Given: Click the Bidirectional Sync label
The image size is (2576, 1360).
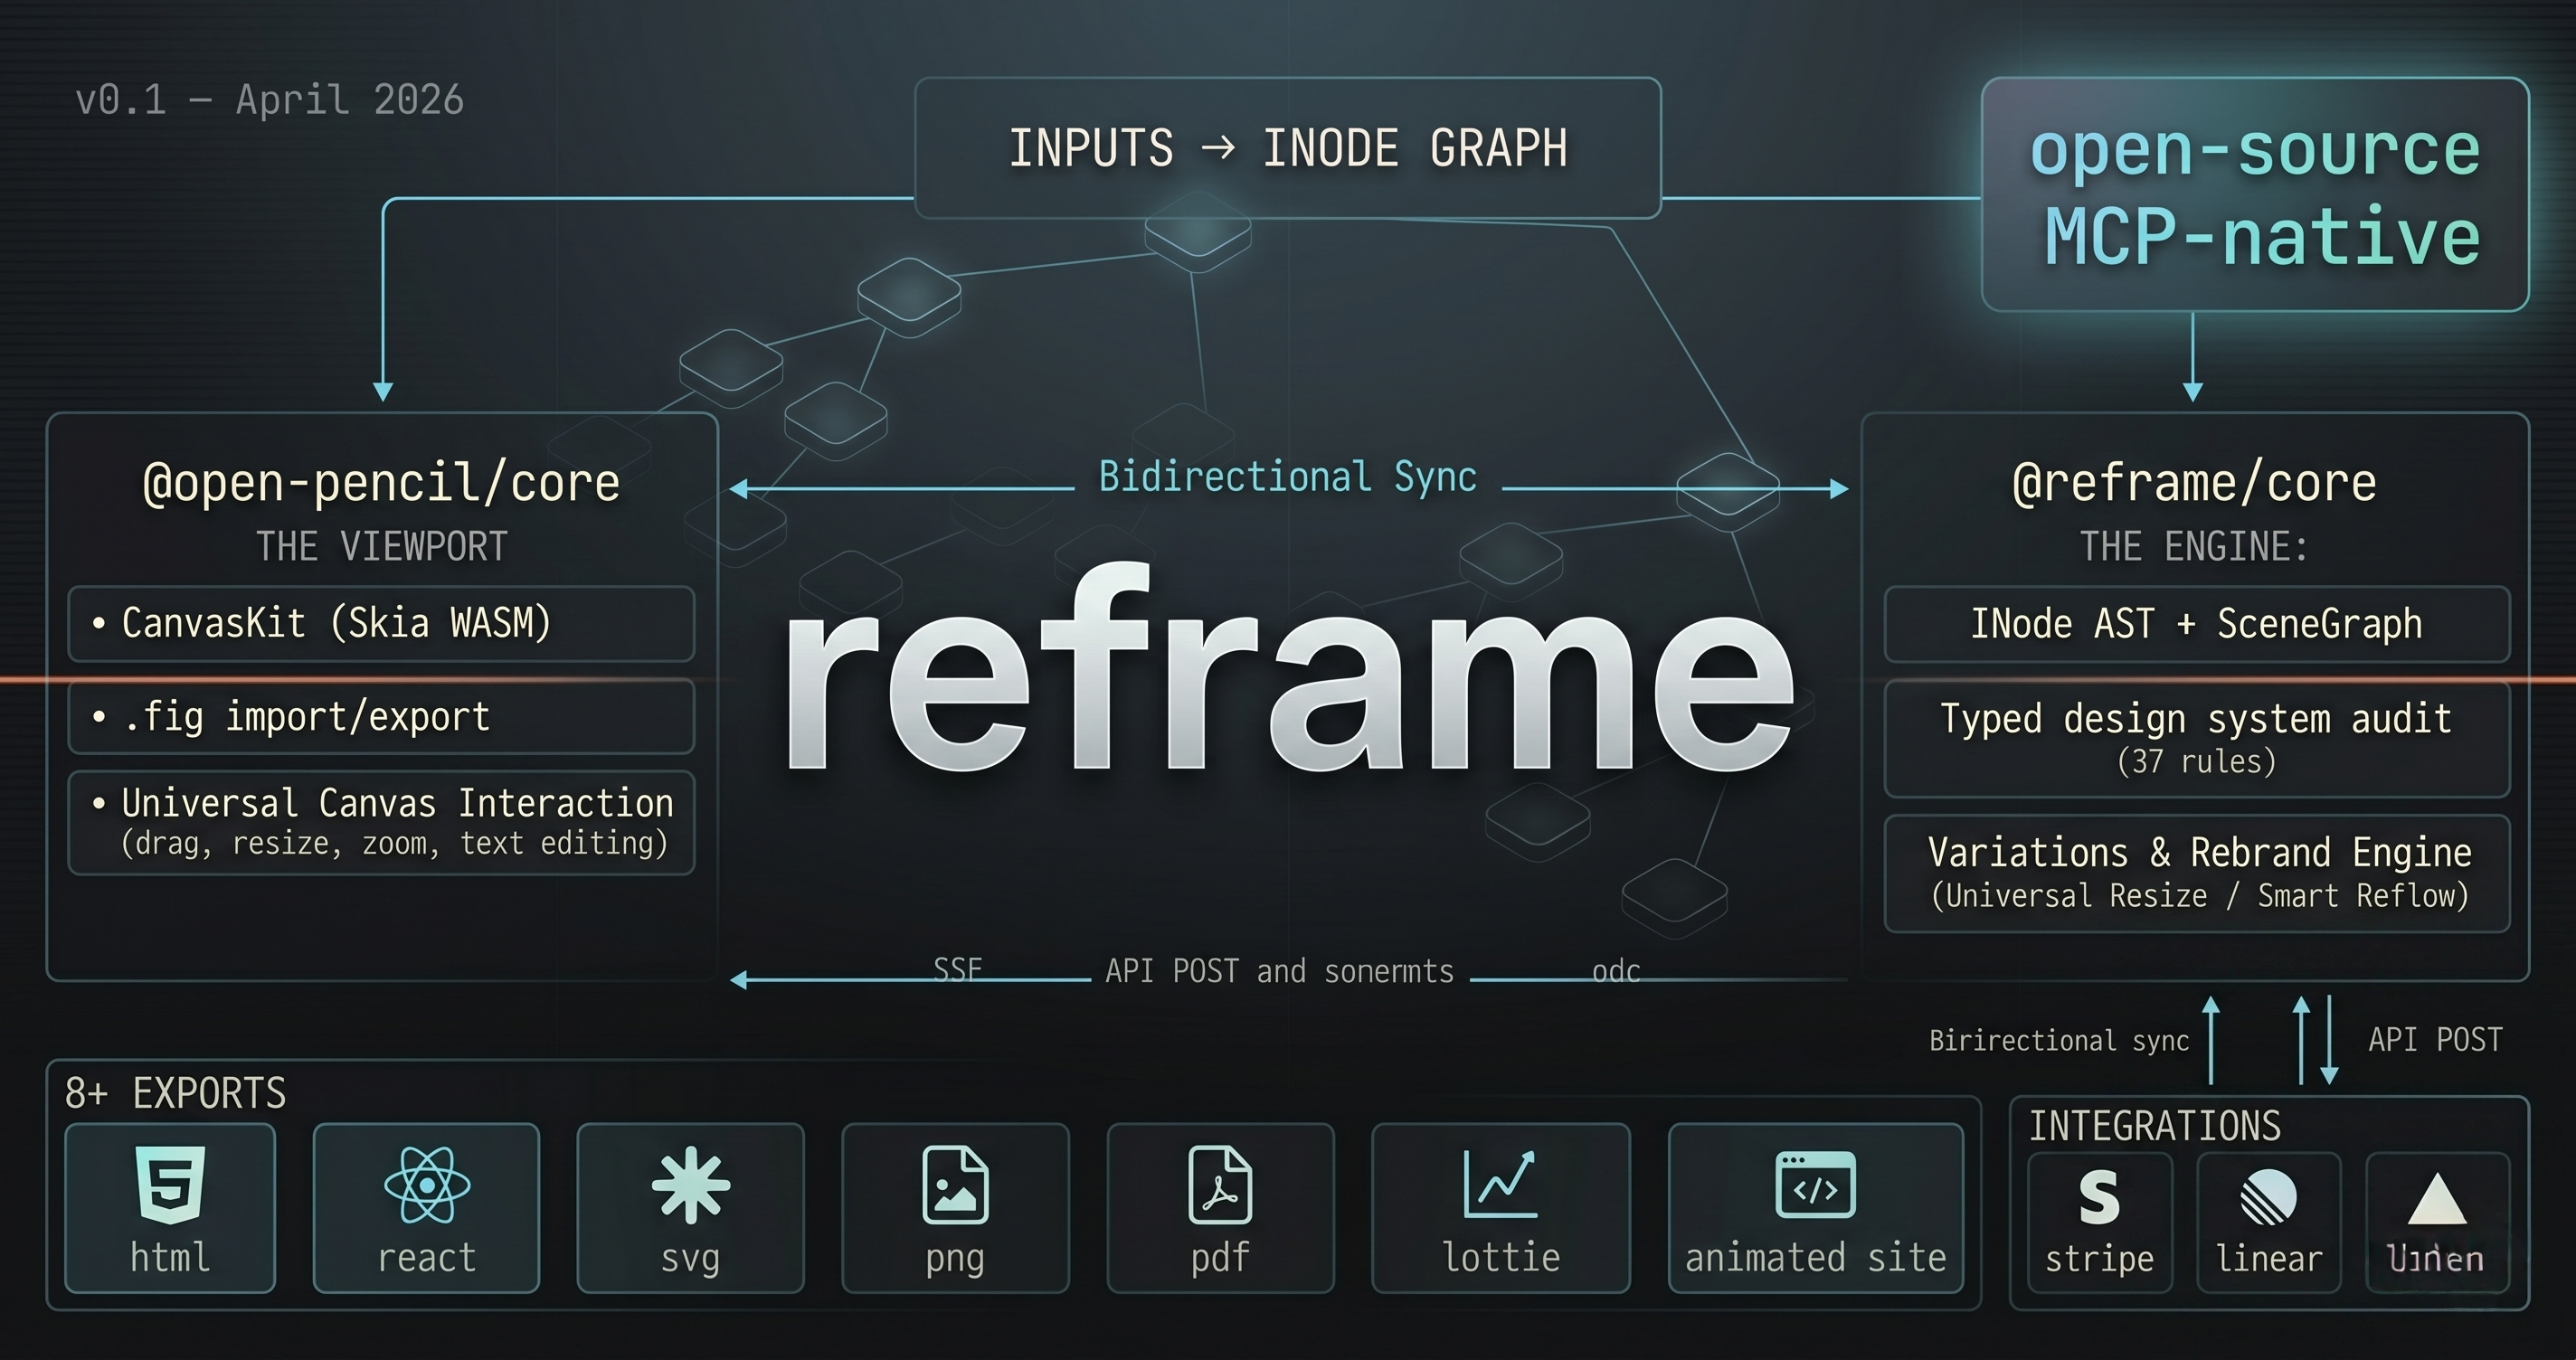Looking at the screenshot, I should tap(1286, 476).
